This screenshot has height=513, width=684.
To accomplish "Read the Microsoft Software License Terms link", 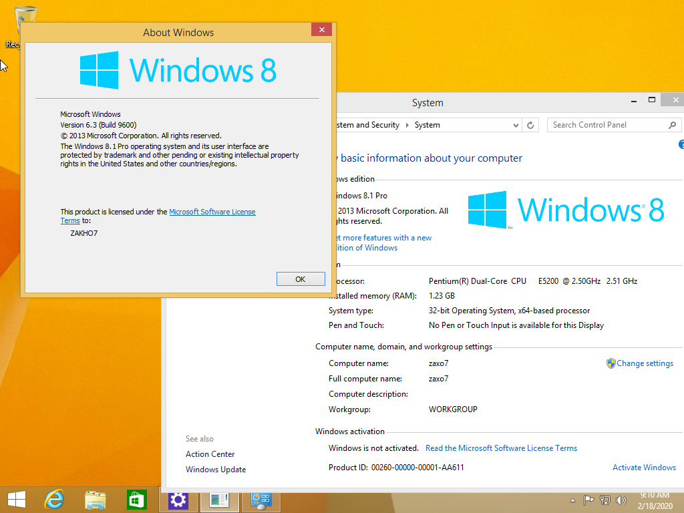I will point(501,448).
